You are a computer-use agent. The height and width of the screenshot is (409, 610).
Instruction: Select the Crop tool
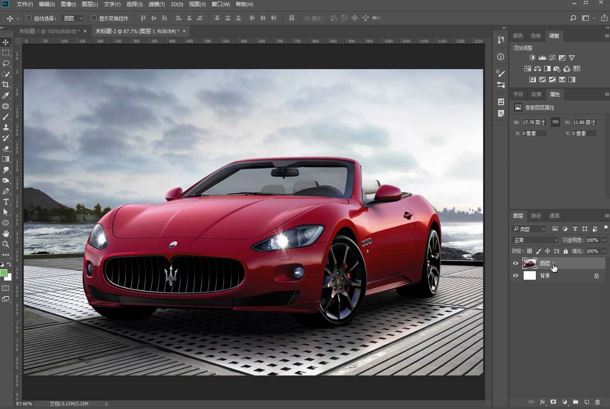tap(6, 85)
